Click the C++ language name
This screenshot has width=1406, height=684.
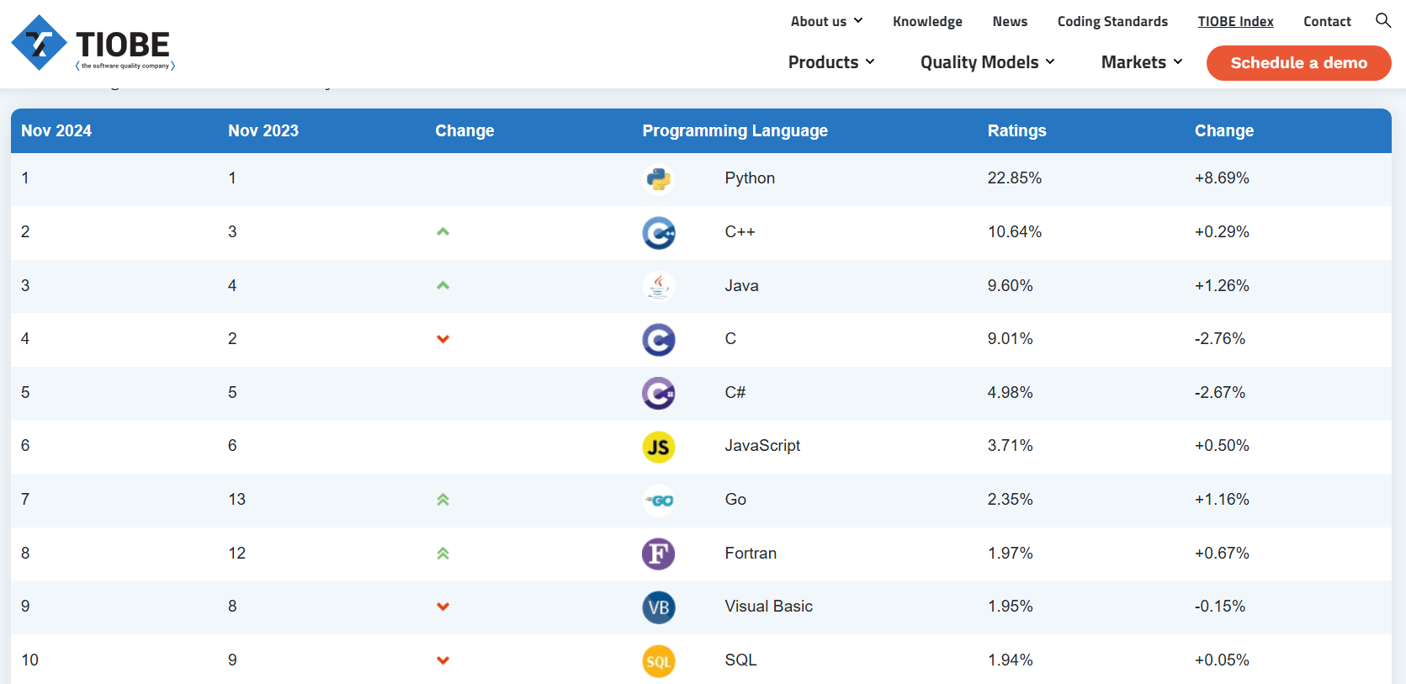click(x=740, y=231)
